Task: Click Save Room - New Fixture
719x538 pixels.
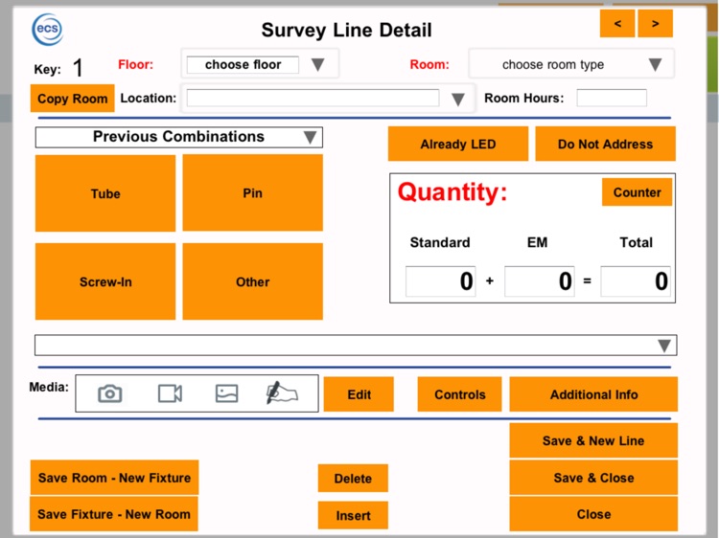Action: click(x=114, y=478)
